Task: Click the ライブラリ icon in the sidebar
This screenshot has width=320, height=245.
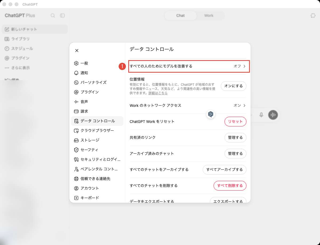Action: (x=7, y=39)
